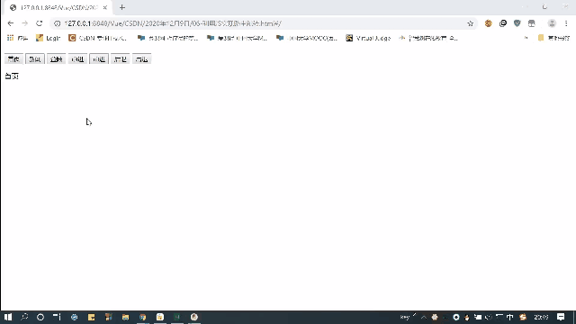Click the browser forward arrow
Screen dimensions: 576x324
pos(24,23)
